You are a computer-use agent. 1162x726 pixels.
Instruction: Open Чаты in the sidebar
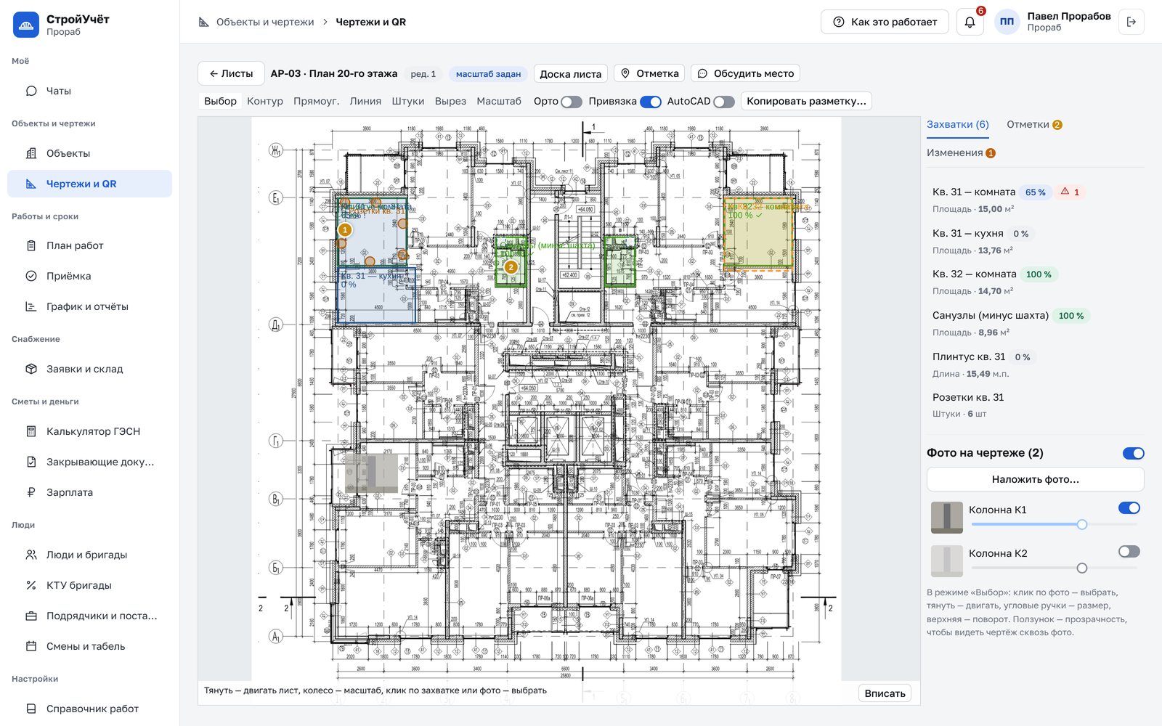[89, 91]
